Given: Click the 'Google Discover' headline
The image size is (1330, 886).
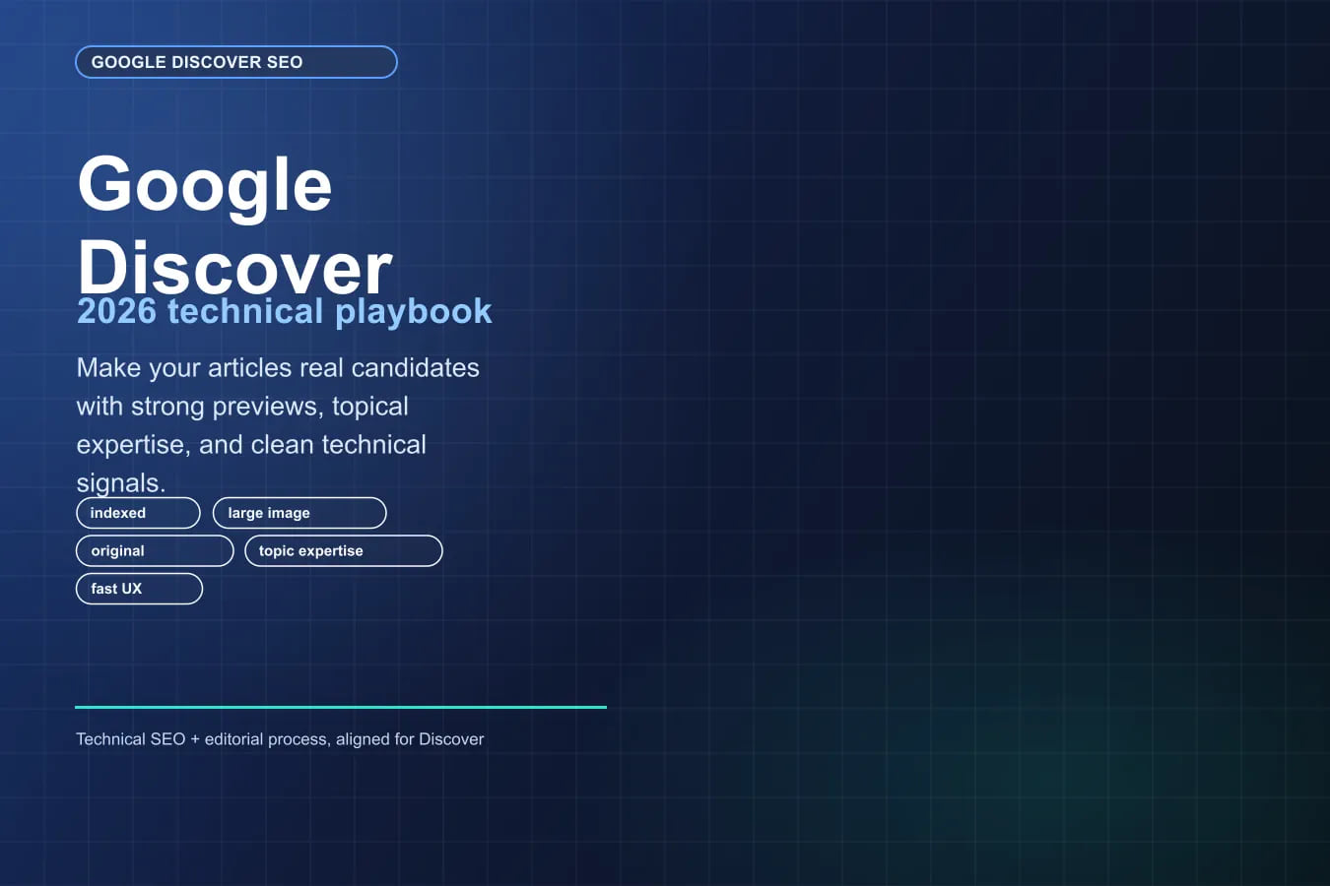Looking at the screenshot, I should (x=234, y=224).
